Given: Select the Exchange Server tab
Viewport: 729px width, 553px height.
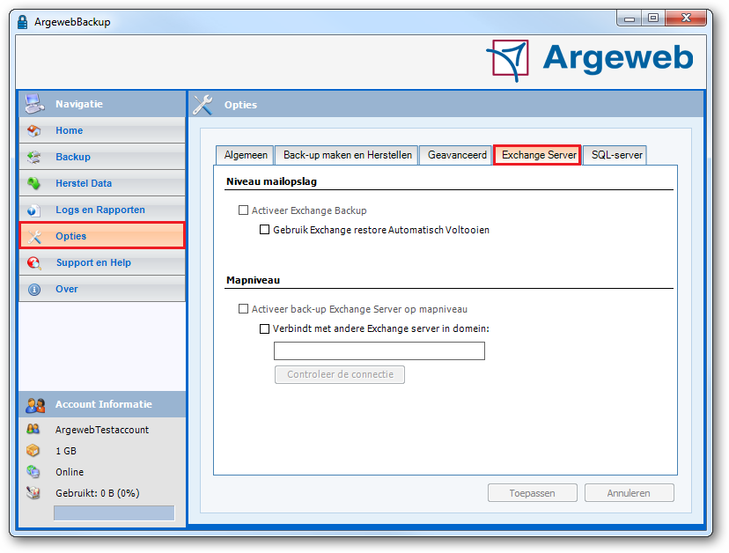Looking at the screenshot, I should [538, 155].
